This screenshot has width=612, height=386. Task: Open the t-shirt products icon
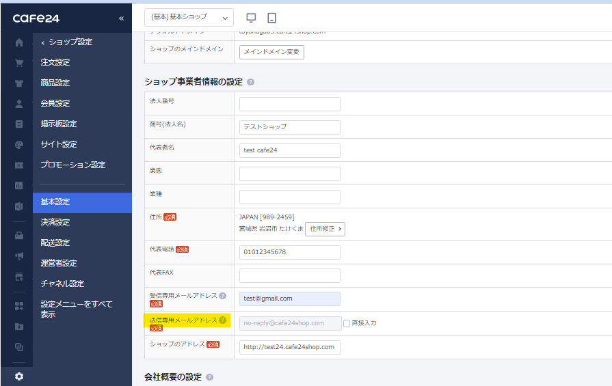coord(18,83)
